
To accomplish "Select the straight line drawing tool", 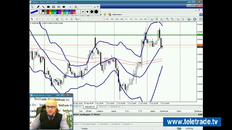I will (43, 7).
